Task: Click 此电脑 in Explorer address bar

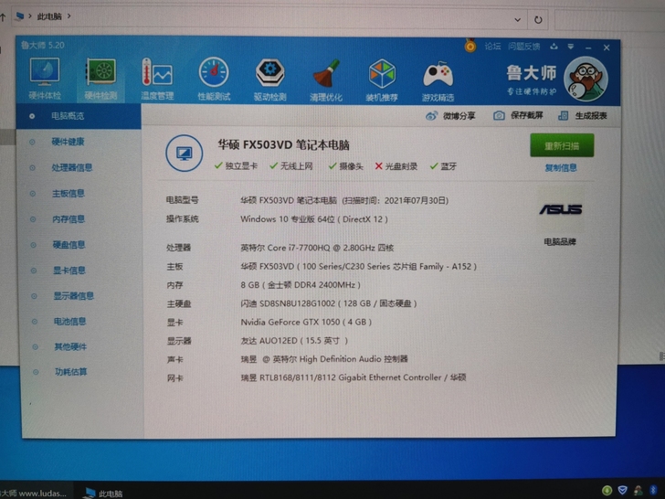Action: 49,16
